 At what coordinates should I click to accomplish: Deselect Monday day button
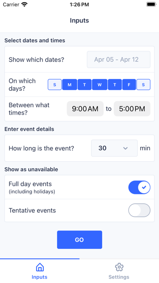[69, 85]
